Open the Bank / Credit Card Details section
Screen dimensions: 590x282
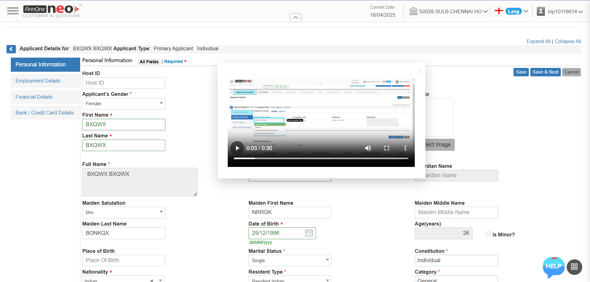44,113
